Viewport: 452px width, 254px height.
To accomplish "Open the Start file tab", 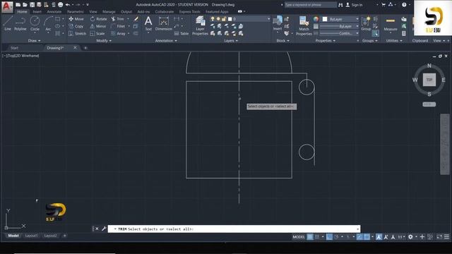I will coord(14,48).
